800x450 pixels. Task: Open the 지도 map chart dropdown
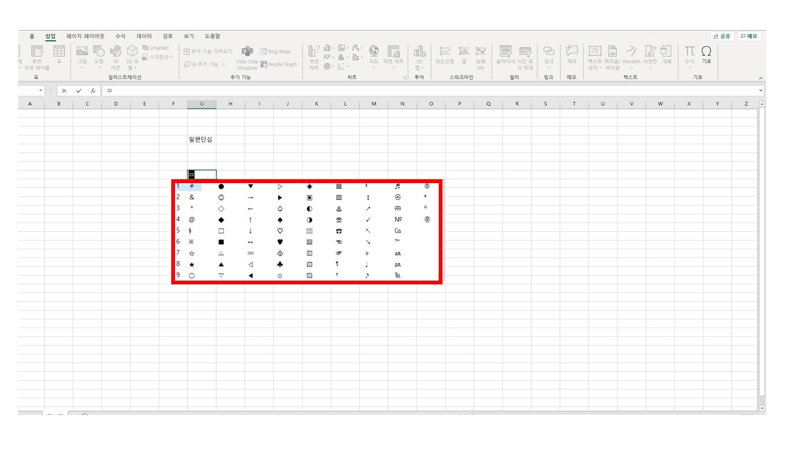point(374,57)
